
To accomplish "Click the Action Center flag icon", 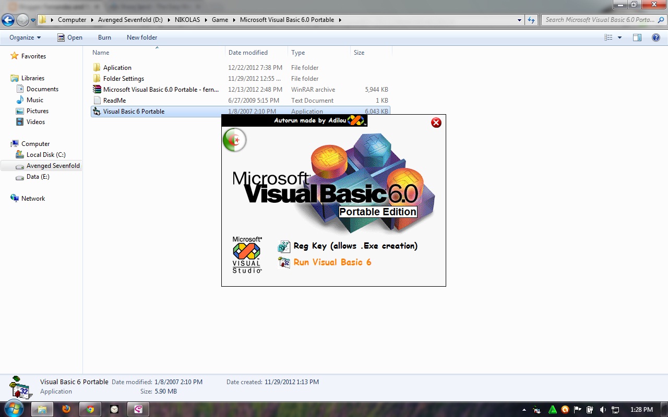I will (578, 410).
